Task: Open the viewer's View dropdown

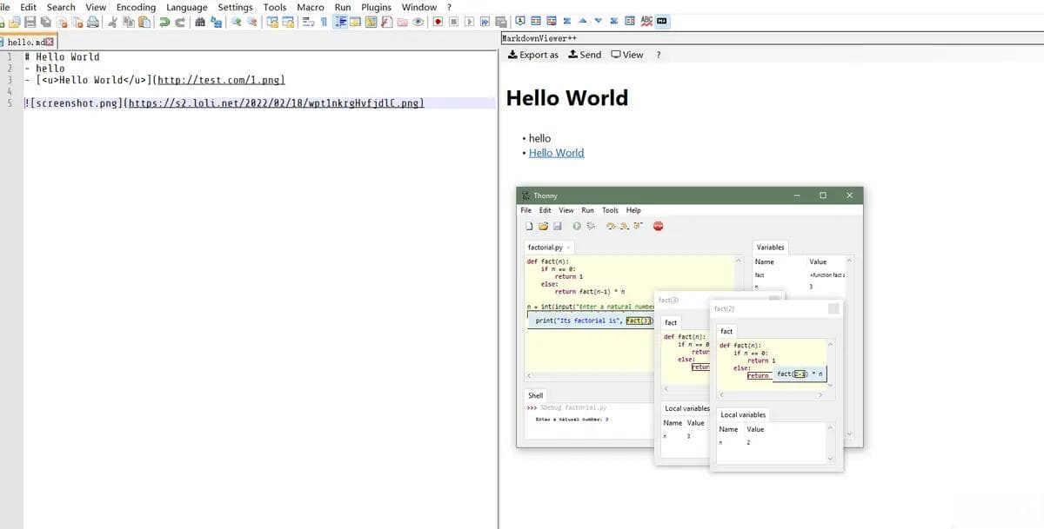Action: 627,55
